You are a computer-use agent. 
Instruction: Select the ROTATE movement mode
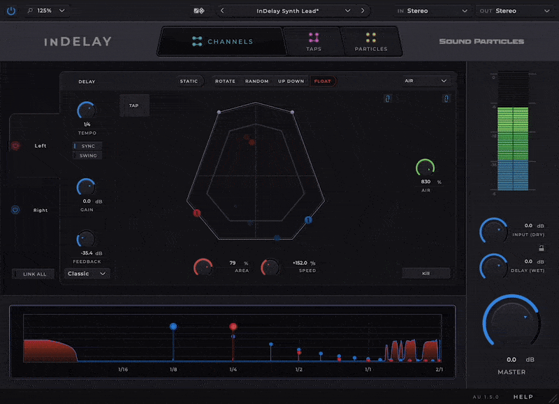point(225,81)
